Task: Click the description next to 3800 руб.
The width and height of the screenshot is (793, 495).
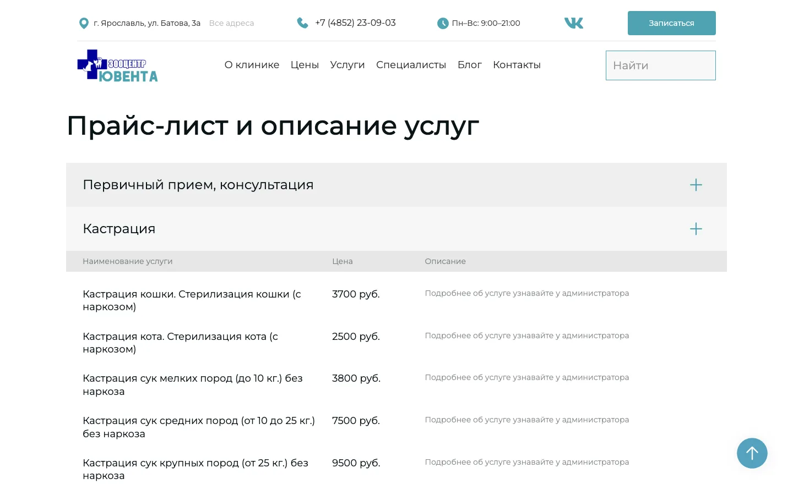Action: click(526, 378)
